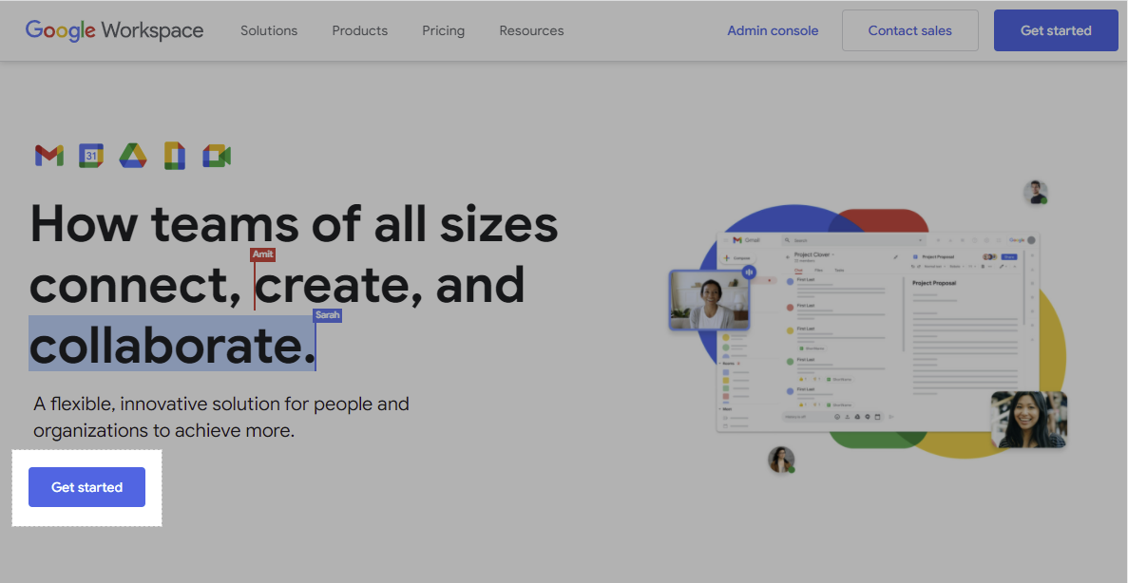Image resolution: width=1128 pixels, height=583 pixels.
Task: Click the Google Drive icon
Action: [133, 156]
